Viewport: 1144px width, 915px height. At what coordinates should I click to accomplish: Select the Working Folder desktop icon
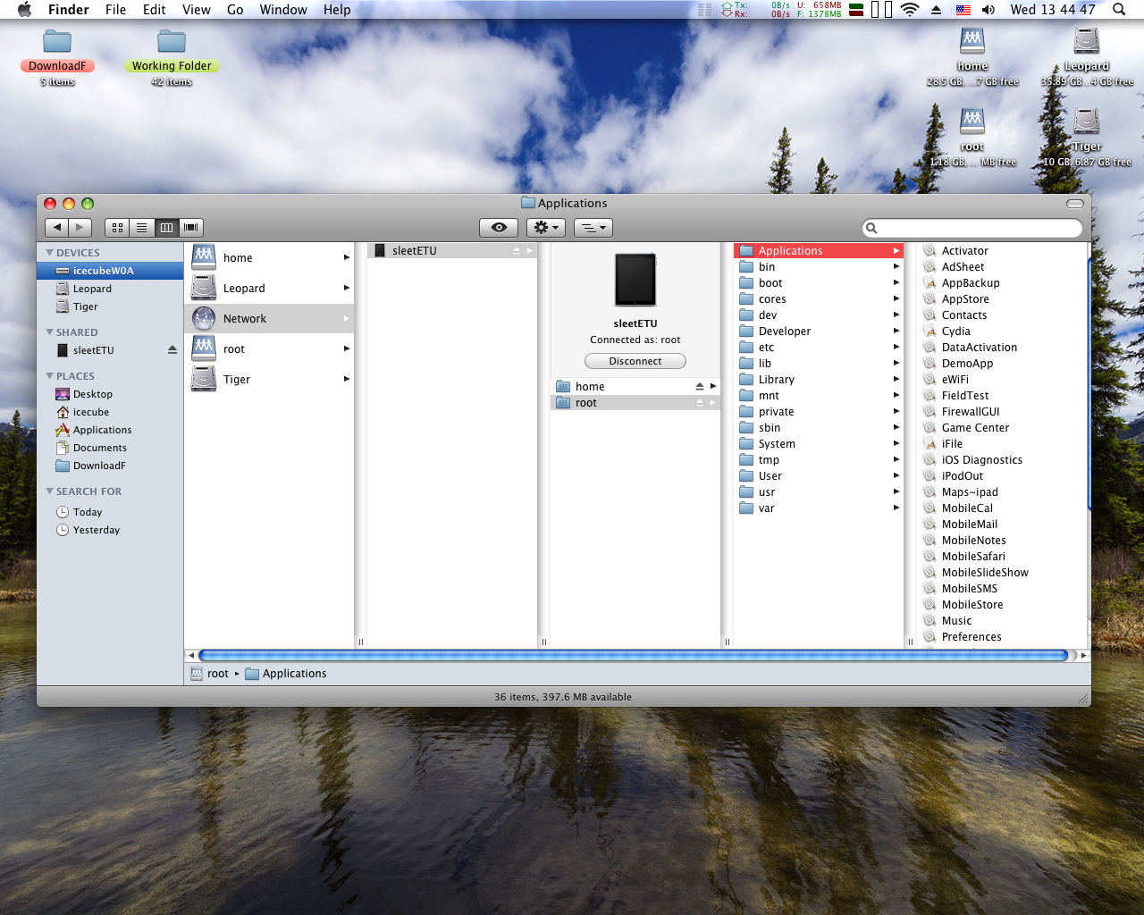172,58
